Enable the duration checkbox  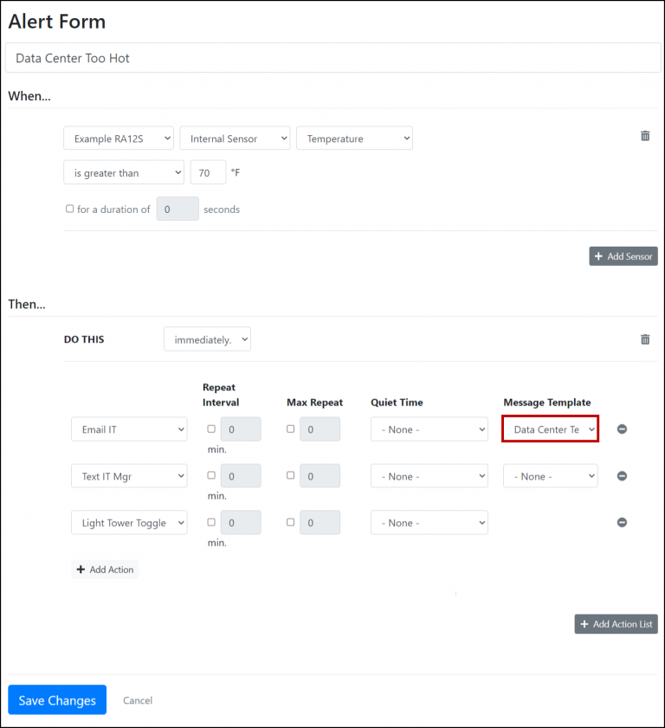[x=70, y=209]
